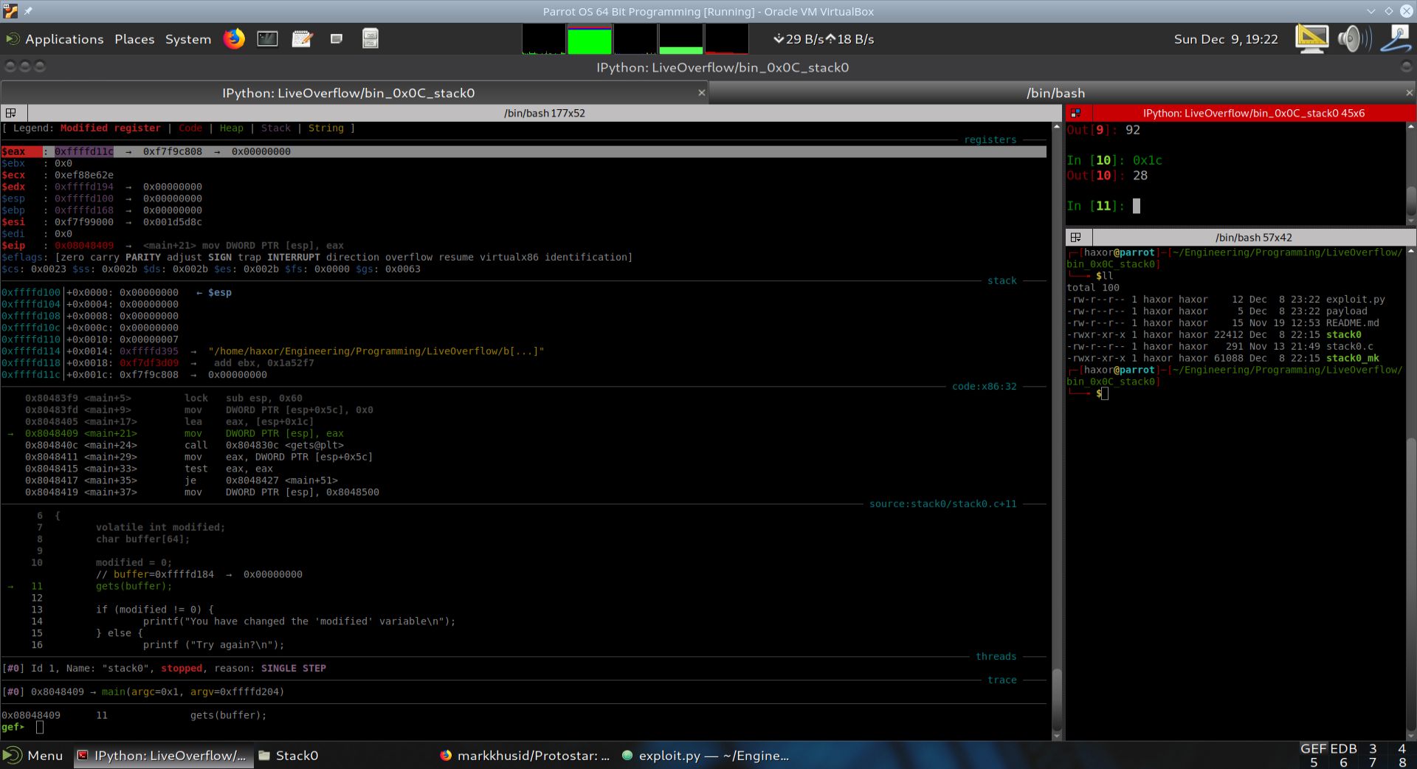Select the IPython 45x6 pane title bar
Screen dimensions: 1417x769
coord(1253,113)
